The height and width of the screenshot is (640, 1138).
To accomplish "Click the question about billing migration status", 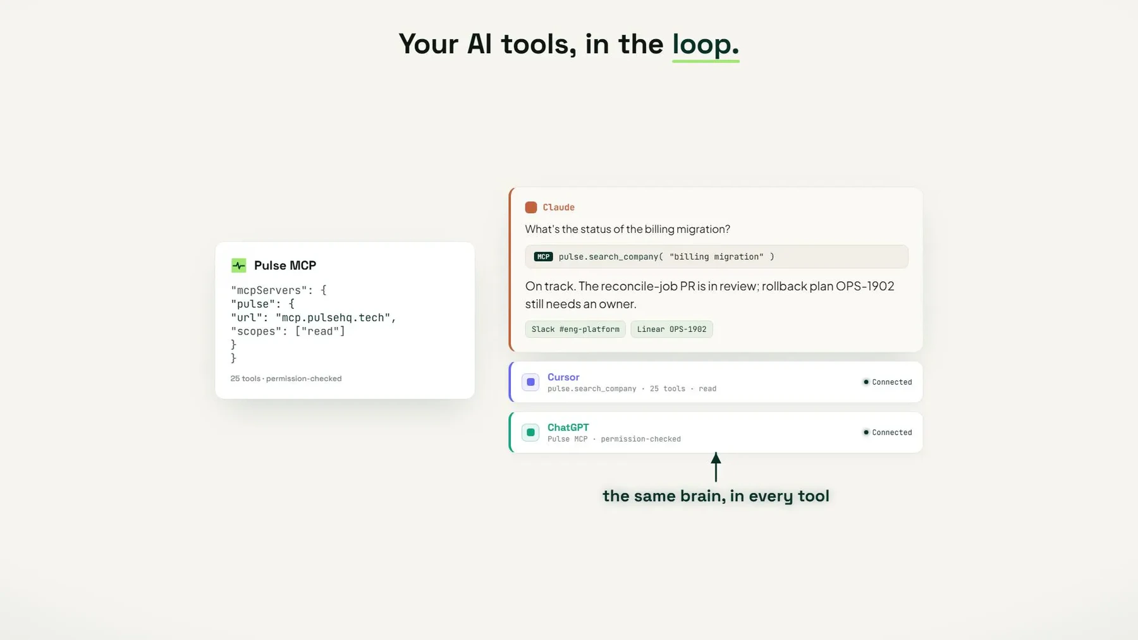I will pos(628,229).
